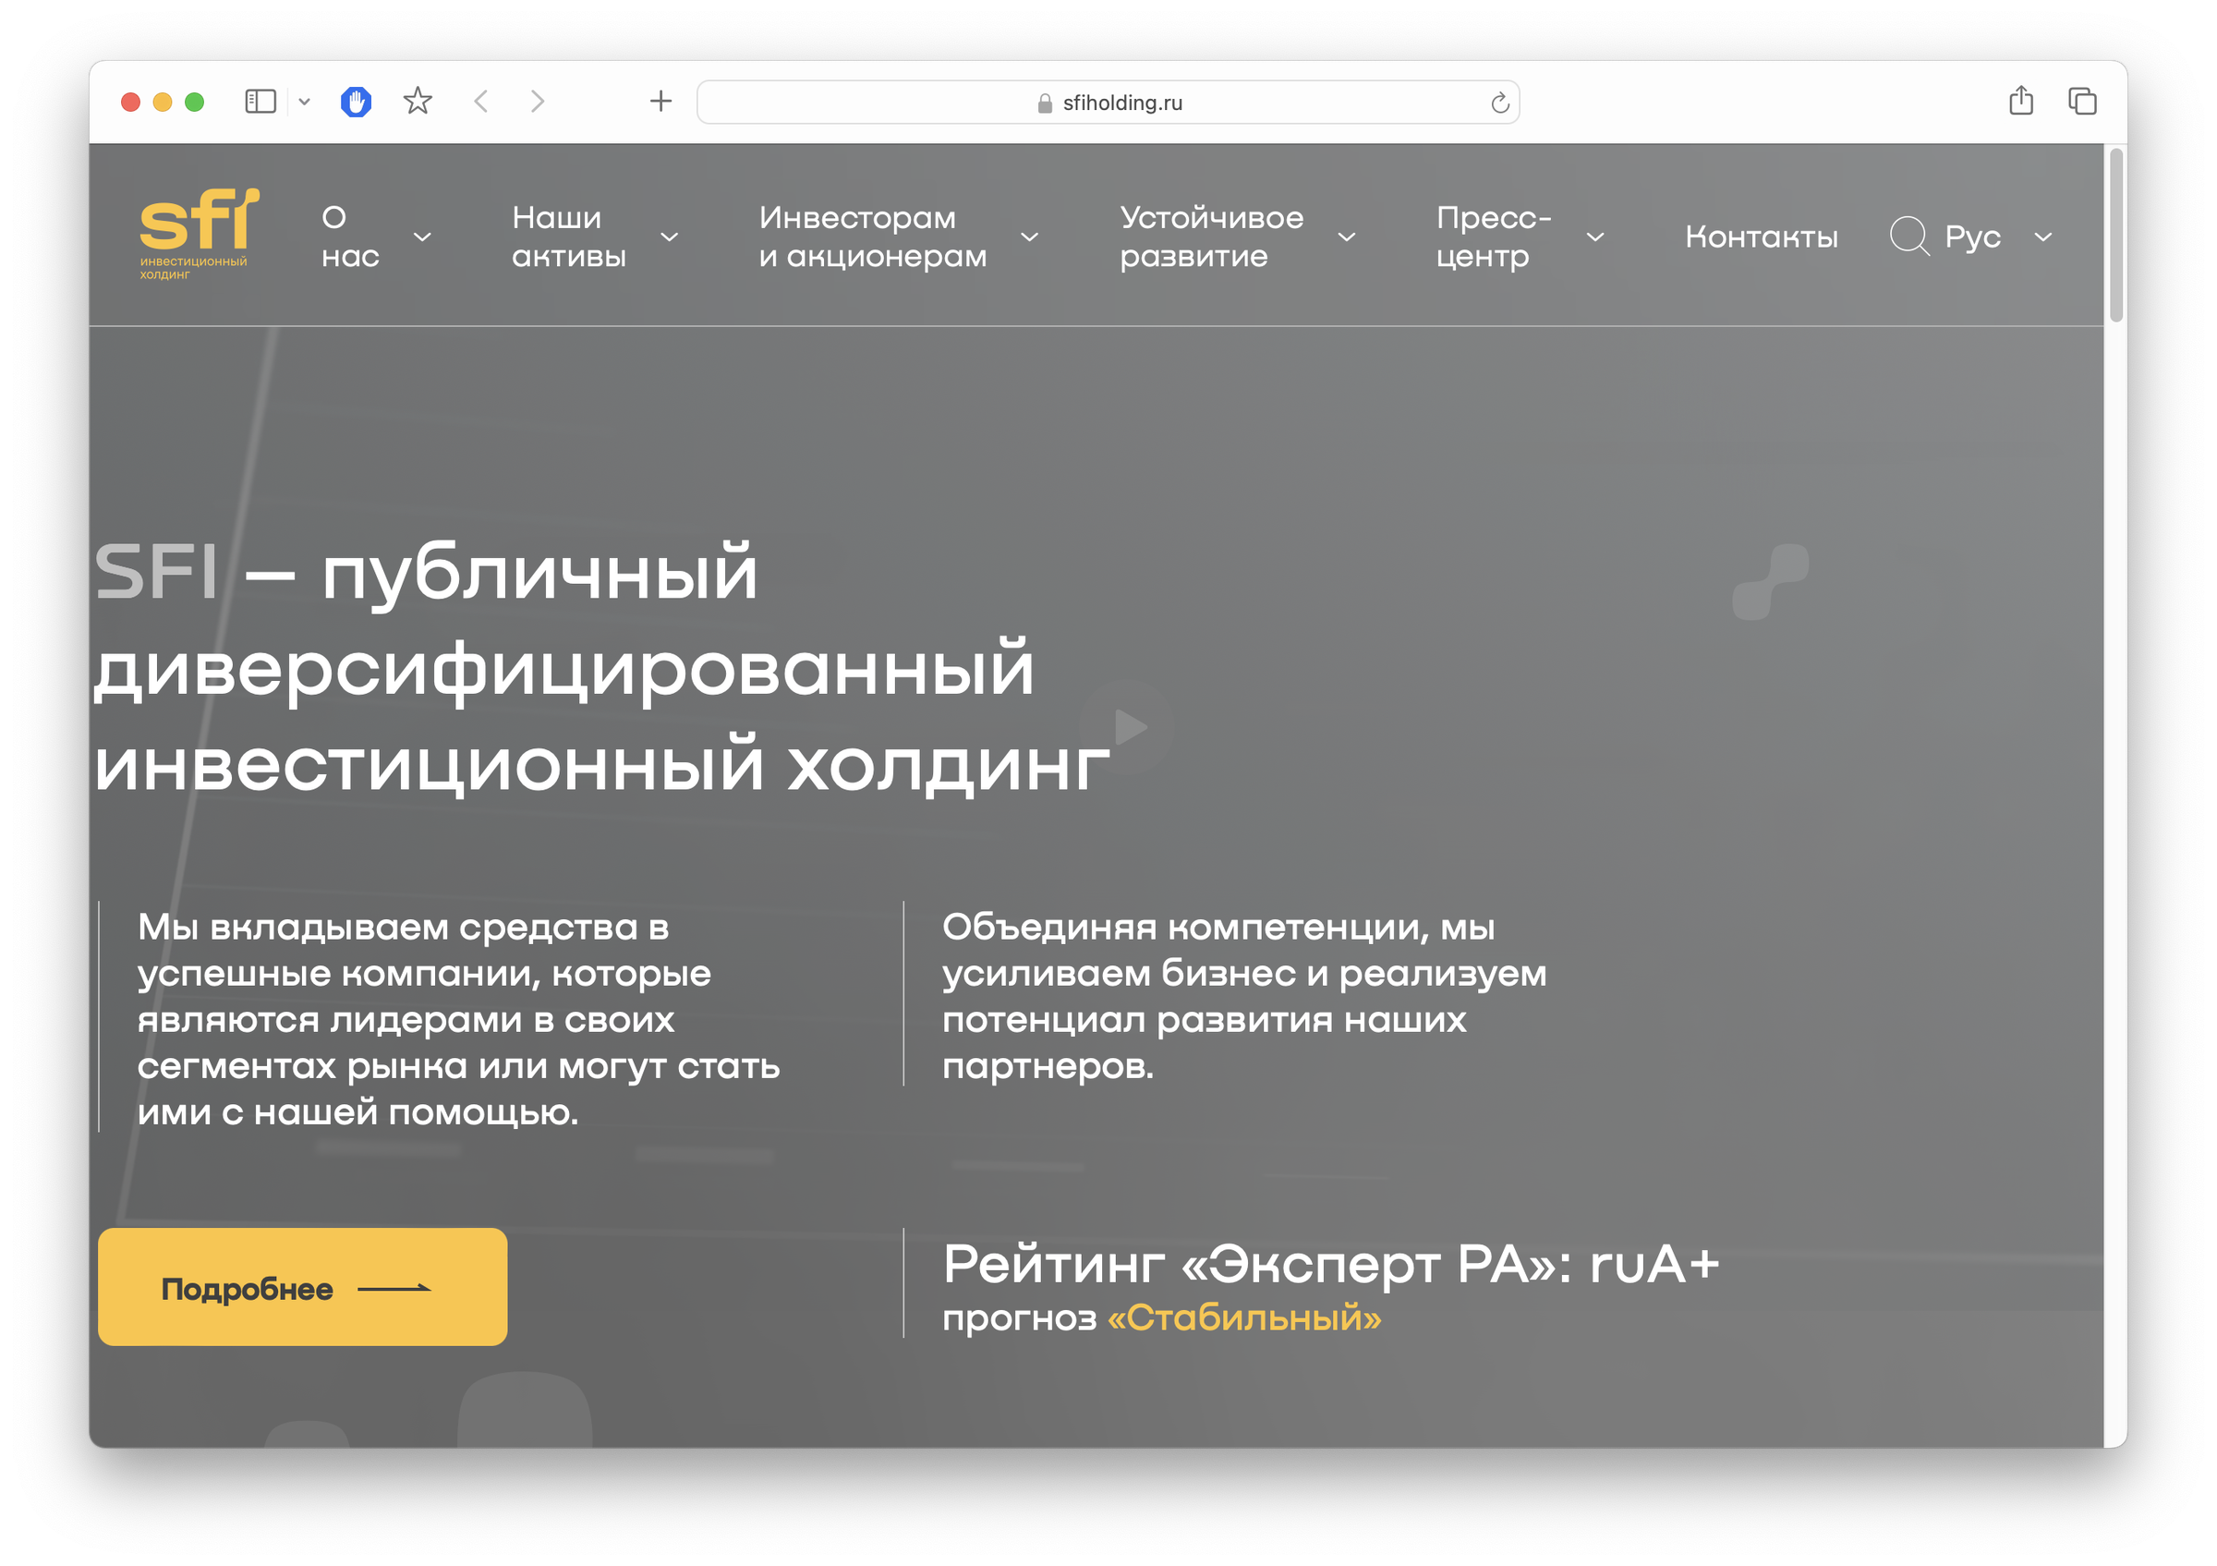Viewport: 2217px width, 1566px height.
Task: Navigate back using the back arrow
Action: (480, 102)
